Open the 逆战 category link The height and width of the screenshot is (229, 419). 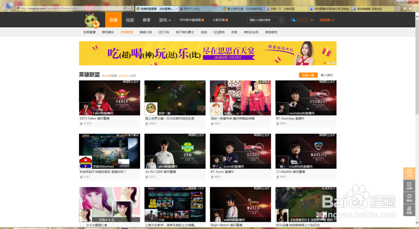204,32
